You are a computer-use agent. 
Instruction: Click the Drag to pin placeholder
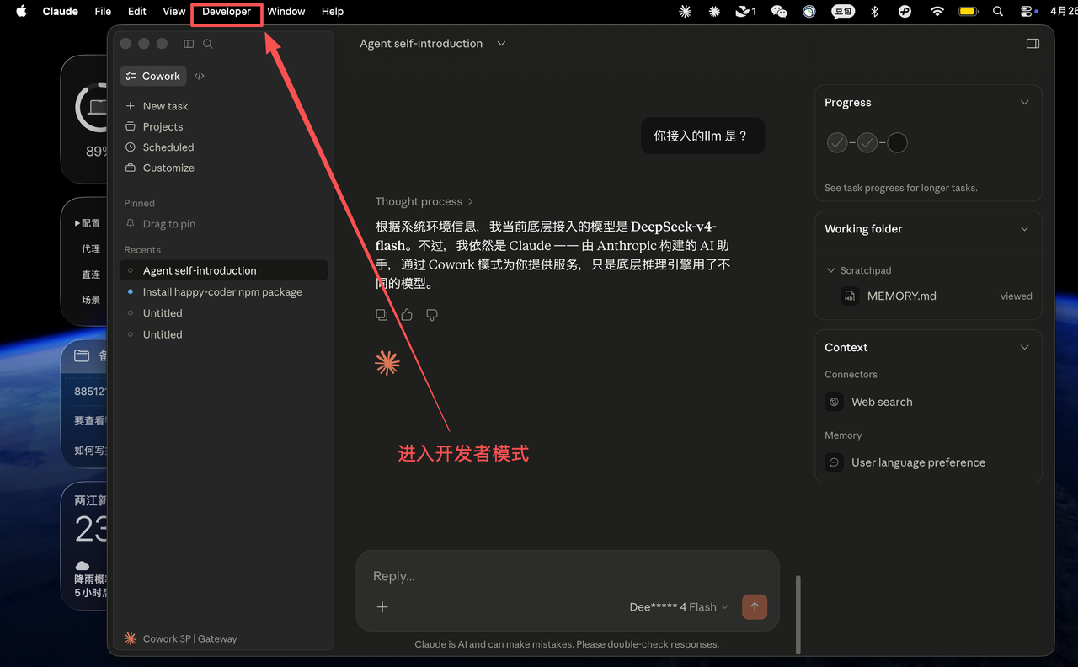[168, 224]
